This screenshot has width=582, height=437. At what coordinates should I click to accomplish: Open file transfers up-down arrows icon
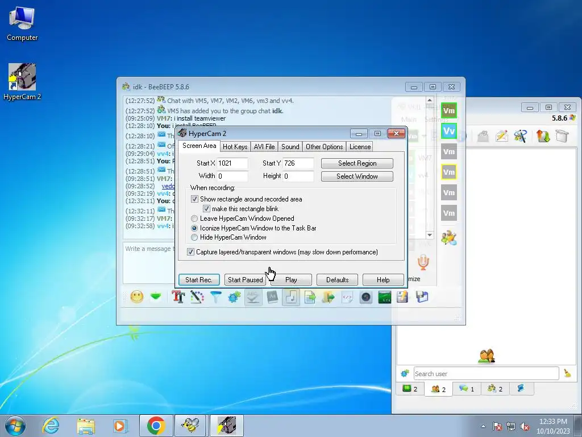543,135
